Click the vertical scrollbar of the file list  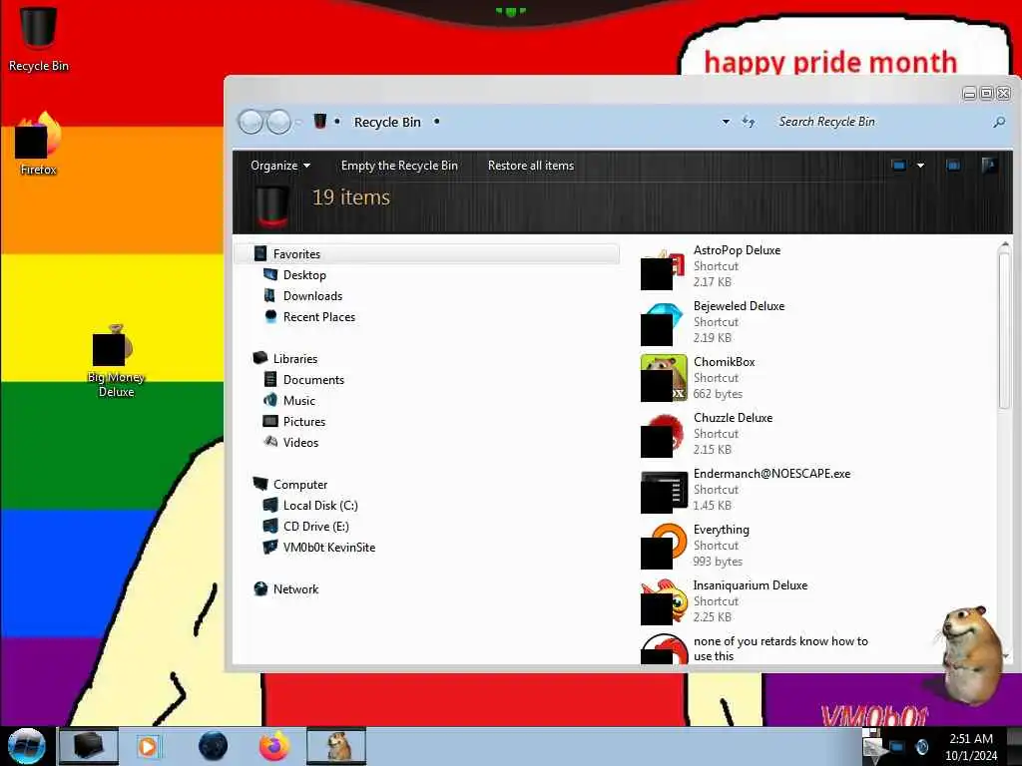(1004, 331)
